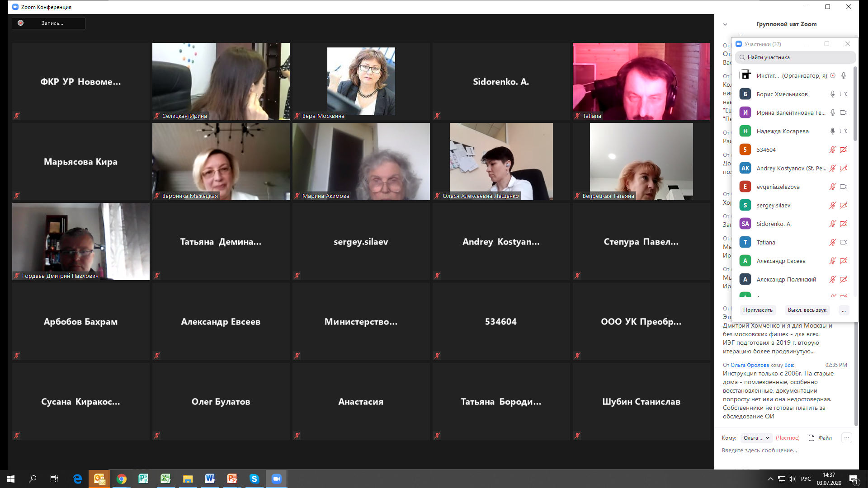Image resolution: width=868 pixels, height=488 pixels.
Task: Click muted mic icon for 534604
Action: point(832,150)
